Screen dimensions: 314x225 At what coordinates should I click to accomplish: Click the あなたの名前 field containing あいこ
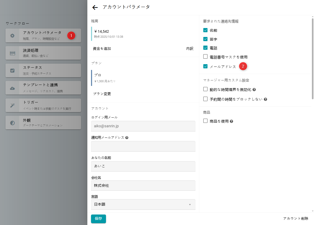pyautogui.click(x=143, y=166)
